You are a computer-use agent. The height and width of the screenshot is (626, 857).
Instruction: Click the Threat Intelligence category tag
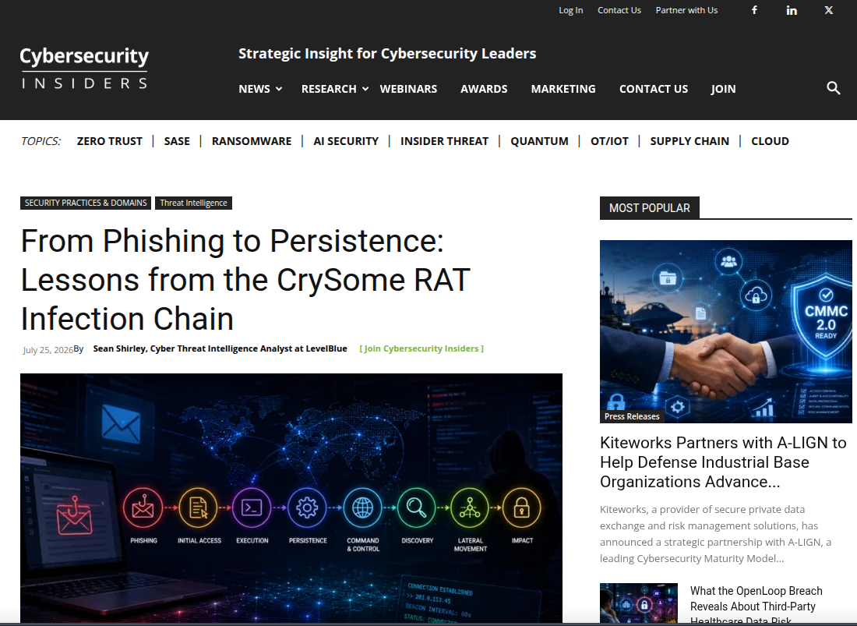click(x=193, y=203)
